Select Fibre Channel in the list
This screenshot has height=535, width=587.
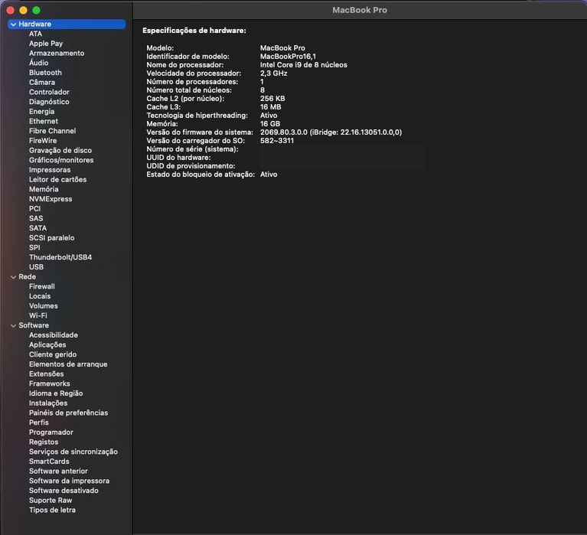52,131
